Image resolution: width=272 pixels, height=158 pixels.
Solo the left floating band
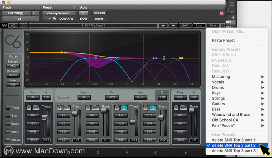pyautogui.click(x=29, y=108)
